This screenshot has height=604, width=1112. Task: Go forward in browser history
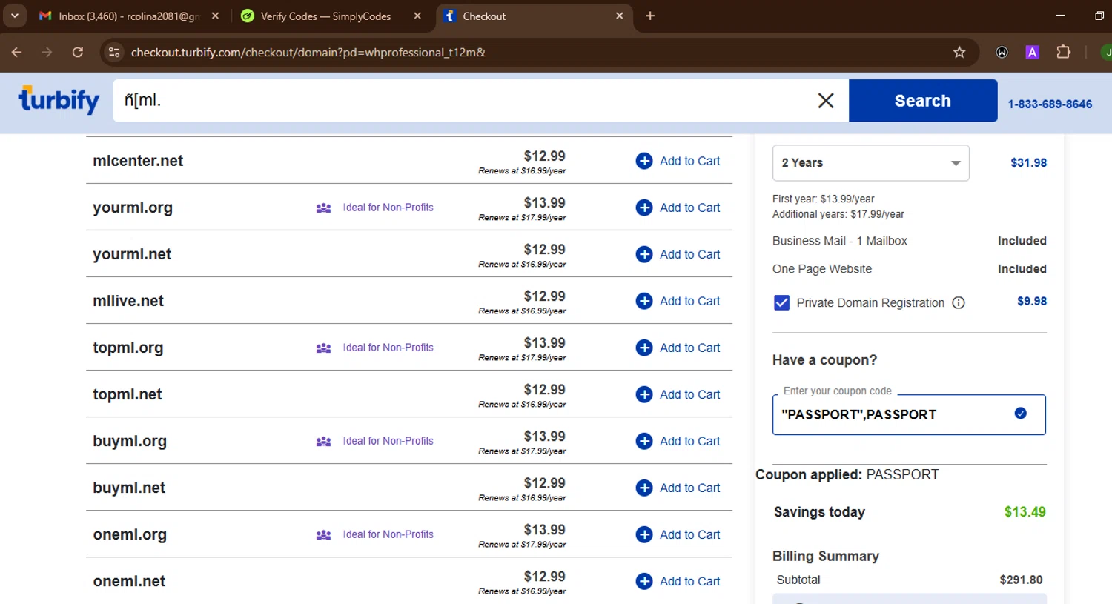click(47, 52)
